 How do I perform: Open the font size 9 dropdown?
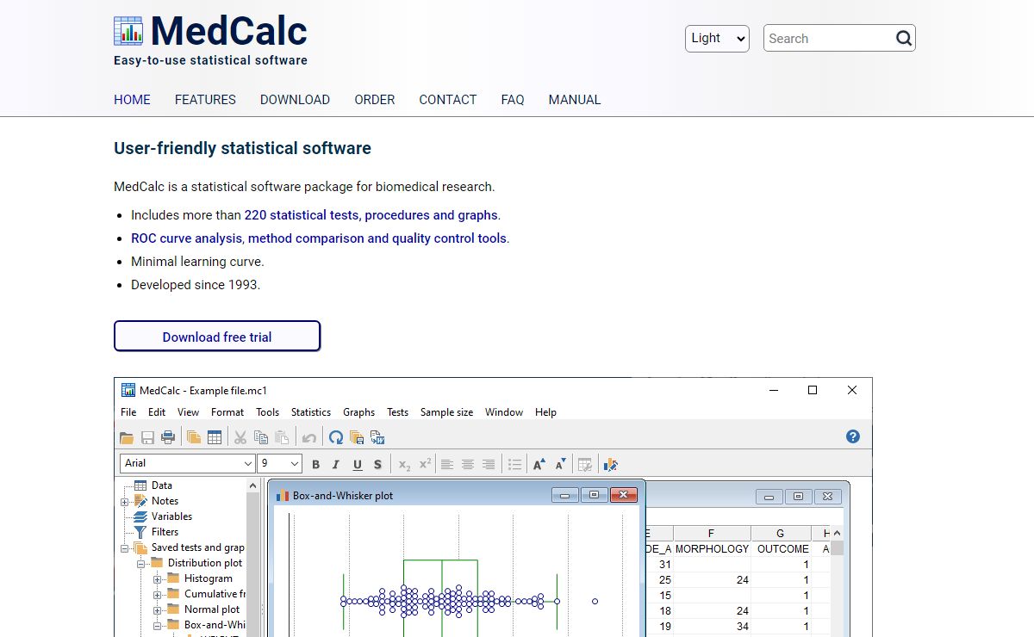point(279,463)
